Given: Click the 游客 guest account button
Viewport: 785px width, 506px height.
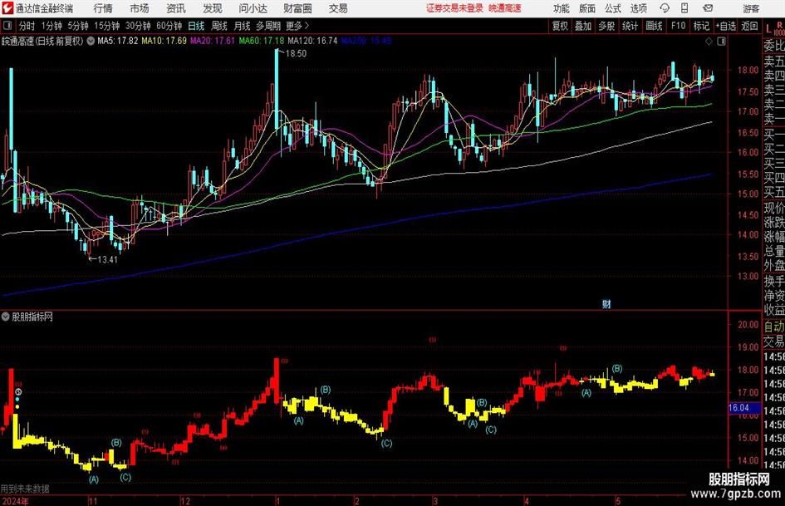Looking at the screenshot, I should click(751, 8).
